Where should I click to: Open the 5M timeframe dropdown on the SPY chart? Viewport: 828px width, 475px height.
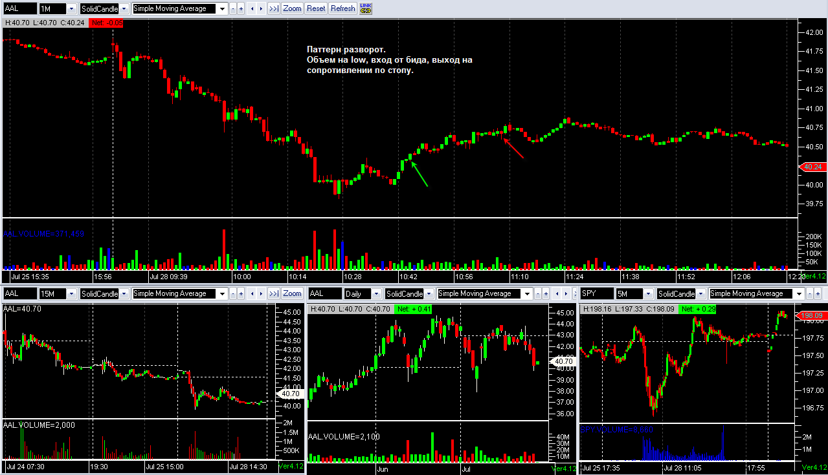pos(649,293)
